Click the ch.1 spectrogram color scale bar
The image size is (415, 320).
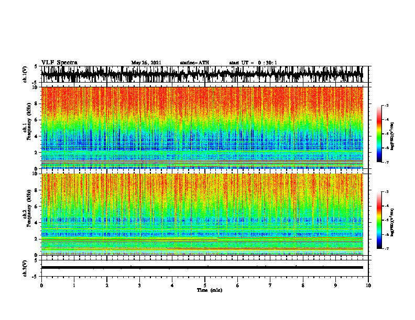click(379, 134)
